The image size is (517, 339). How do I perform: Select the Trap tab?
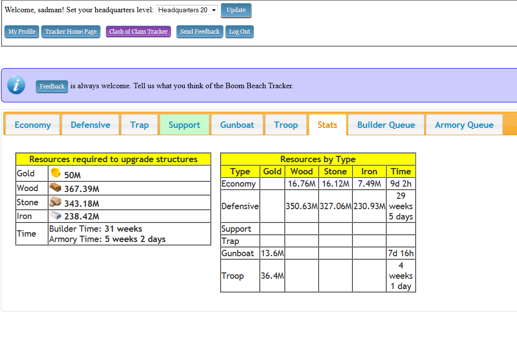(x=139, y=125)
